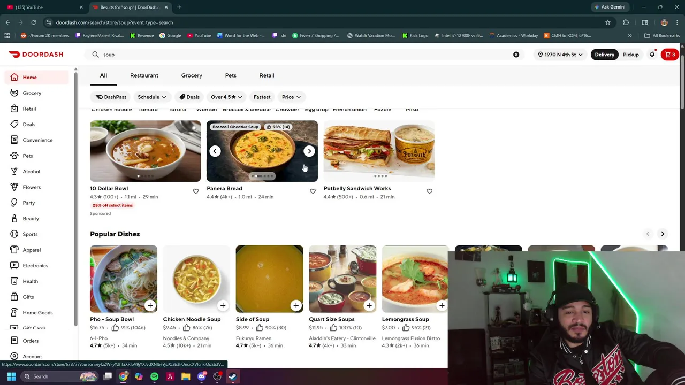The height and width of the screenshot is (385, 685).
Task: Pick the French onion soup category
Action: (x=349, y=110)
